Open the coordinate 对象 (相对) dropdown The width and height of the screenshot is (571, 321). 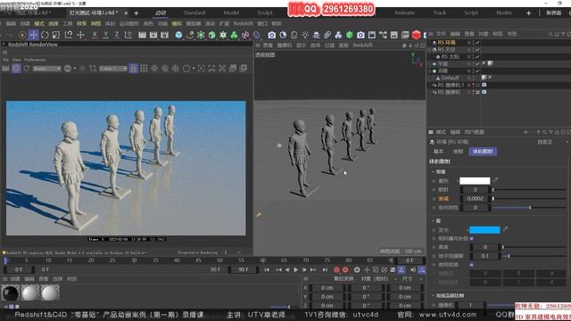378,279
